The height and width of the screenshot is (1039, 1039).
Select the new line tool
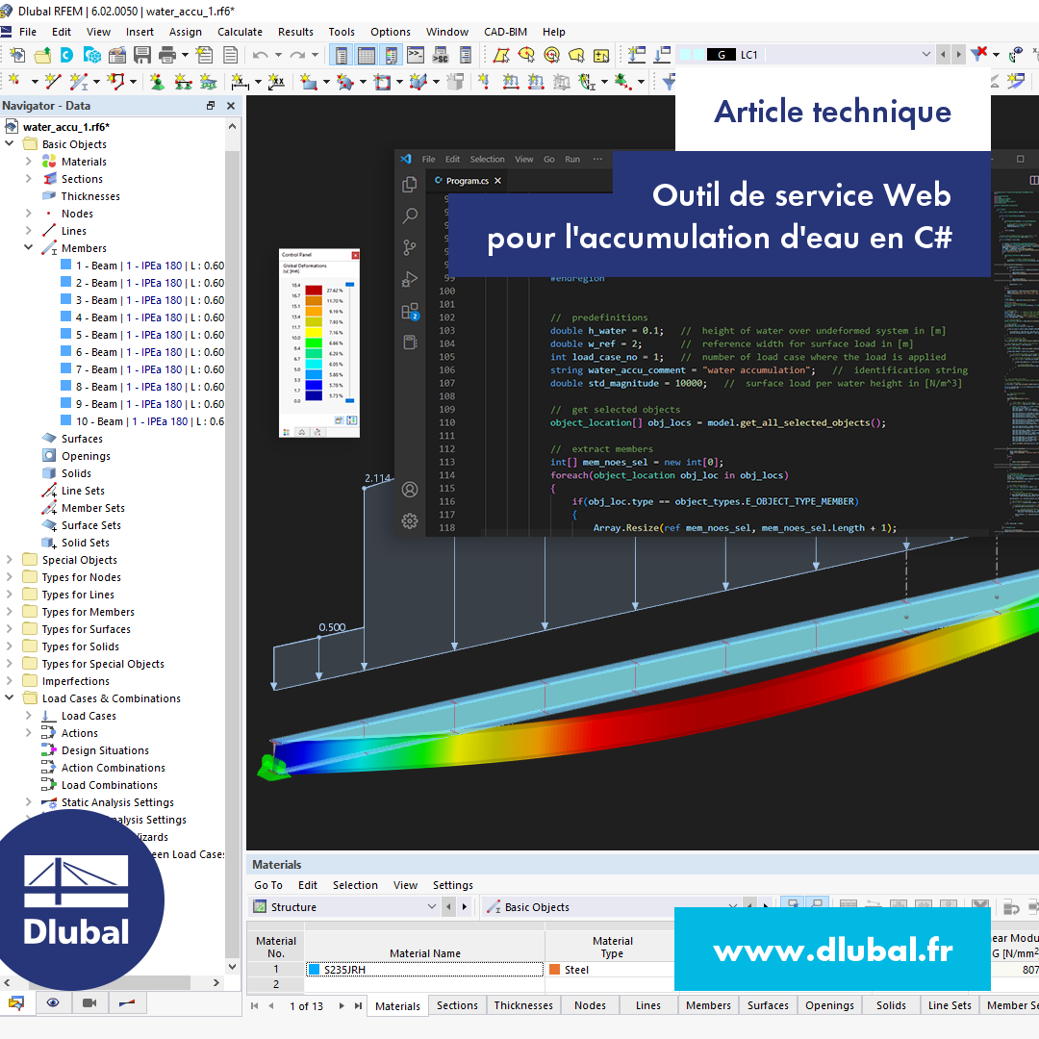(52, 82)
